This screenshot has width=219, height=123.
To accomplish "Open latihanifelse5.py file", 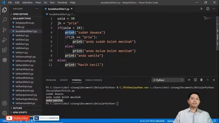I will (24, 82).
